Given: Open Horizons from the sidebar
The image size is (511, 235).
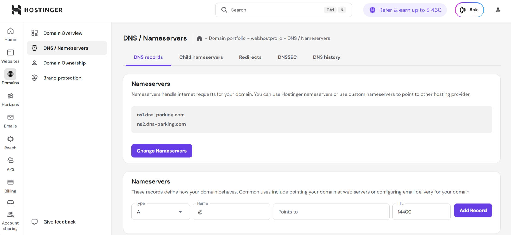Looking at the screenshot, I should 10,100.
